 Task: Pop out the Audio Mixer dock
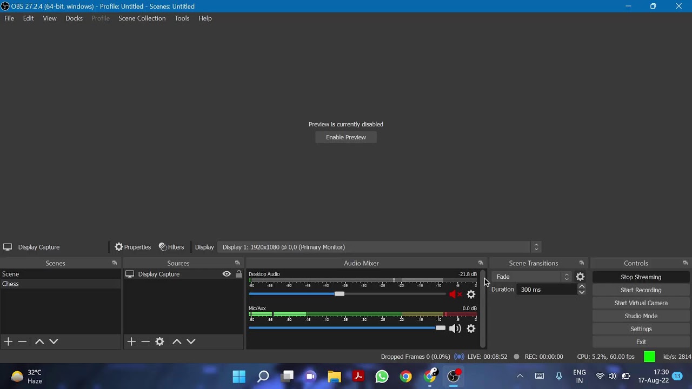481,263
